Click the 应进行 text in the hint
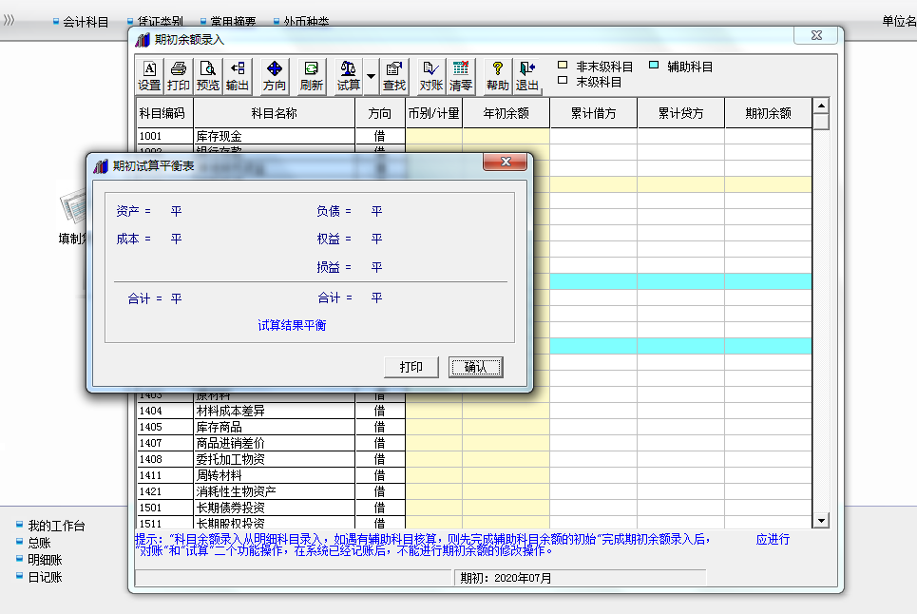The height and width of the screenshot is (614, 917). [x=773, y=539]
